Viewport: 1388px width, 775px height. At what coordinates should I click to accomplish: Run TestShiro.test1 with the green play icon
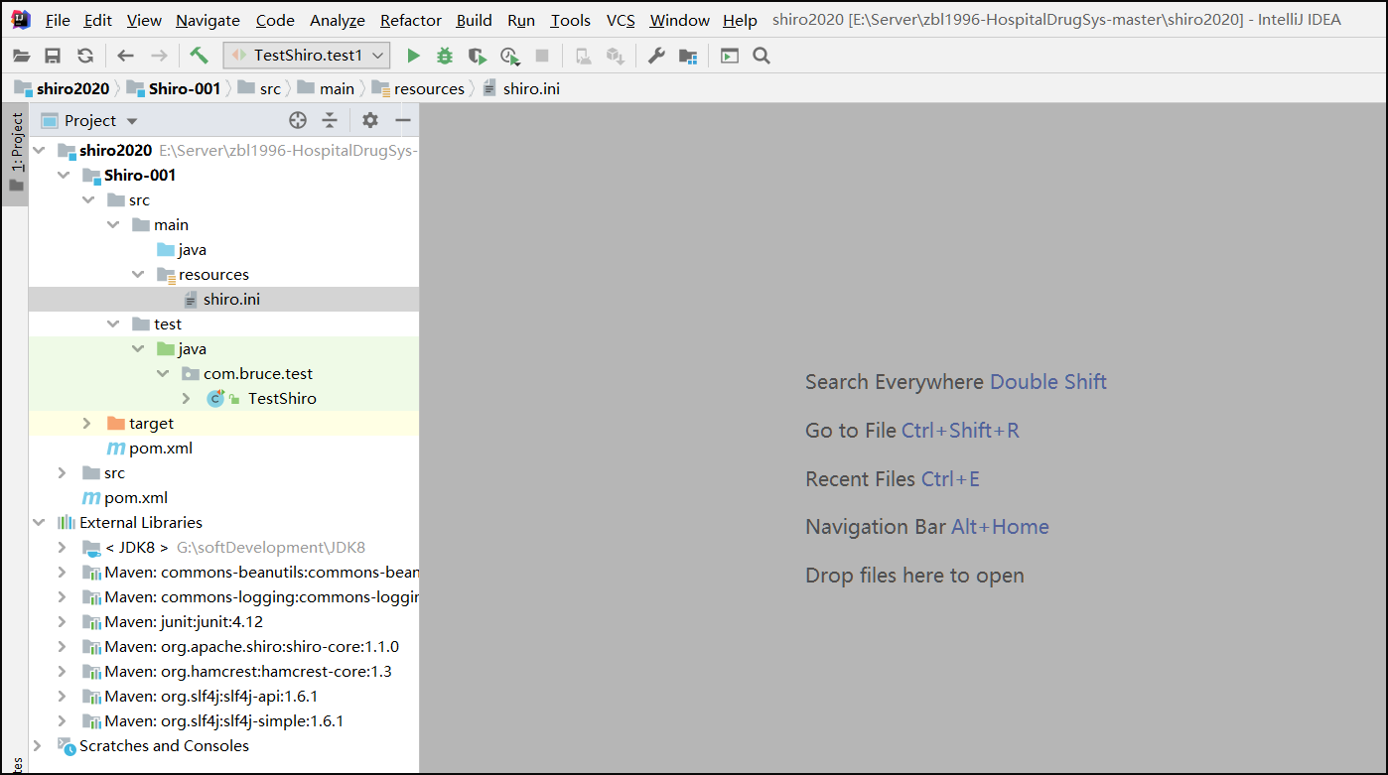coord(414,57)
